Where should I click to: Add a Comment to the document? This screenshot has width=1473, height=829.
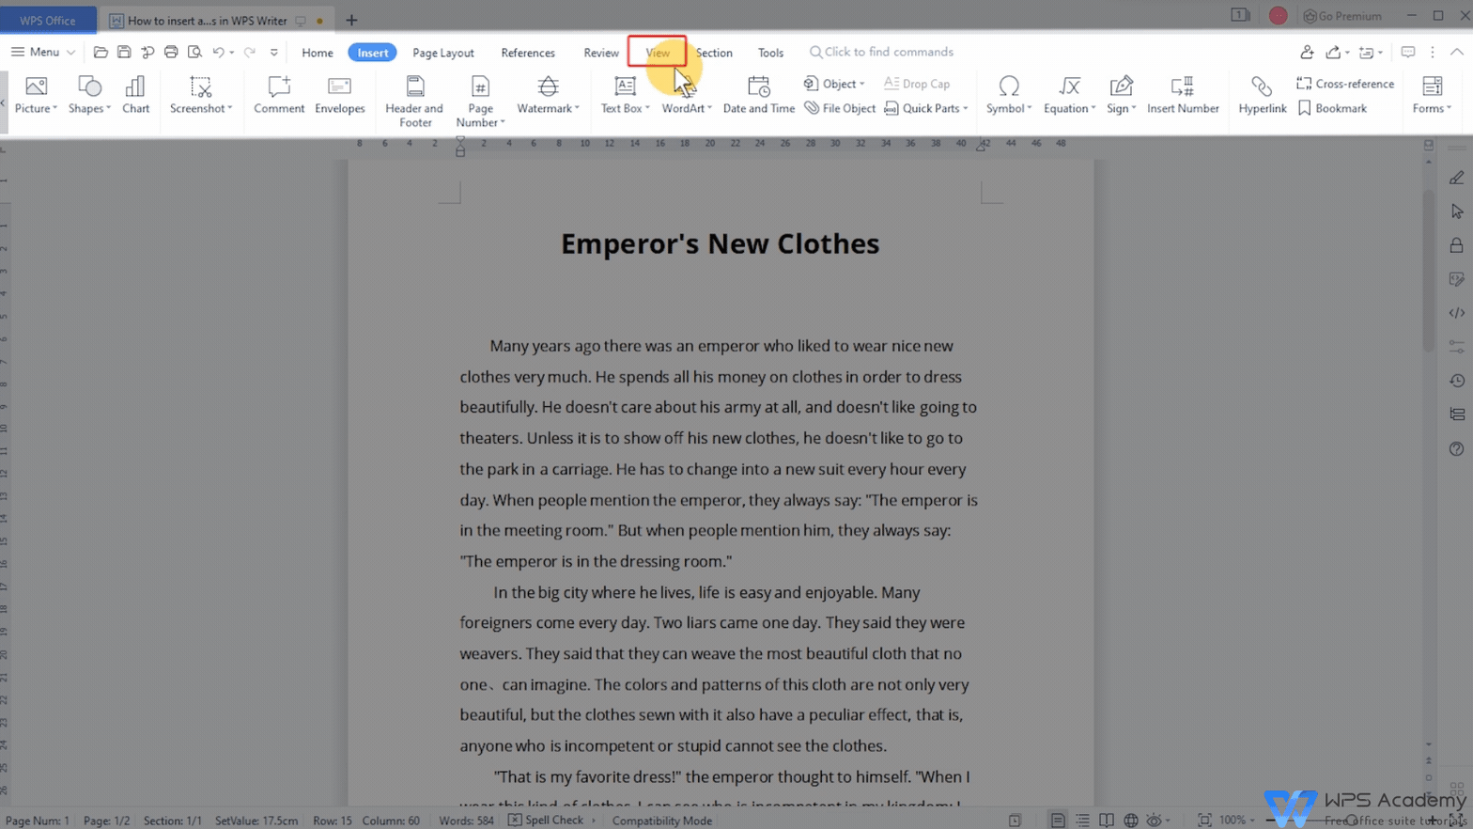click(x=279, y=95)
